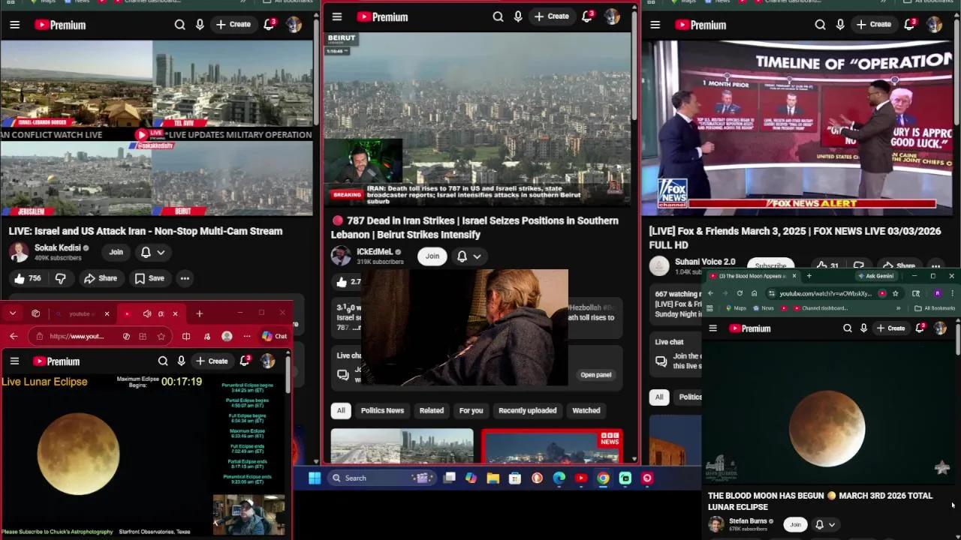Screen dimensions: 961x540
Task: Voice search microphone in Sokak Kedisi window
Action: 200,25
